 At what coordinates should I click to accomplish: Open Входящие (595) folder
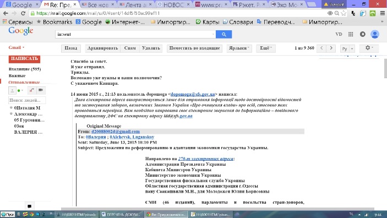(25, 69)
